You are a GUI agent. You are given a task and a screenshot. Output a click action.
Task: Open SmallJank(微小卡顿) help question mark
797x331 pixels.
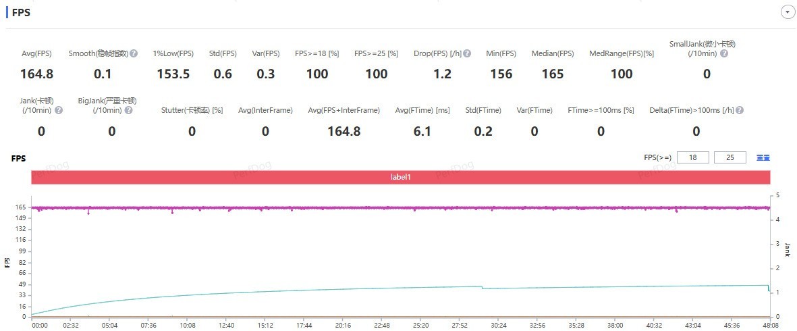[724, 53]
